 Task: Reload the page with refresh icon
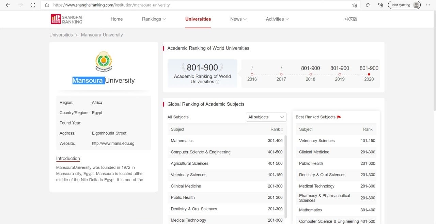coord(33,5)
